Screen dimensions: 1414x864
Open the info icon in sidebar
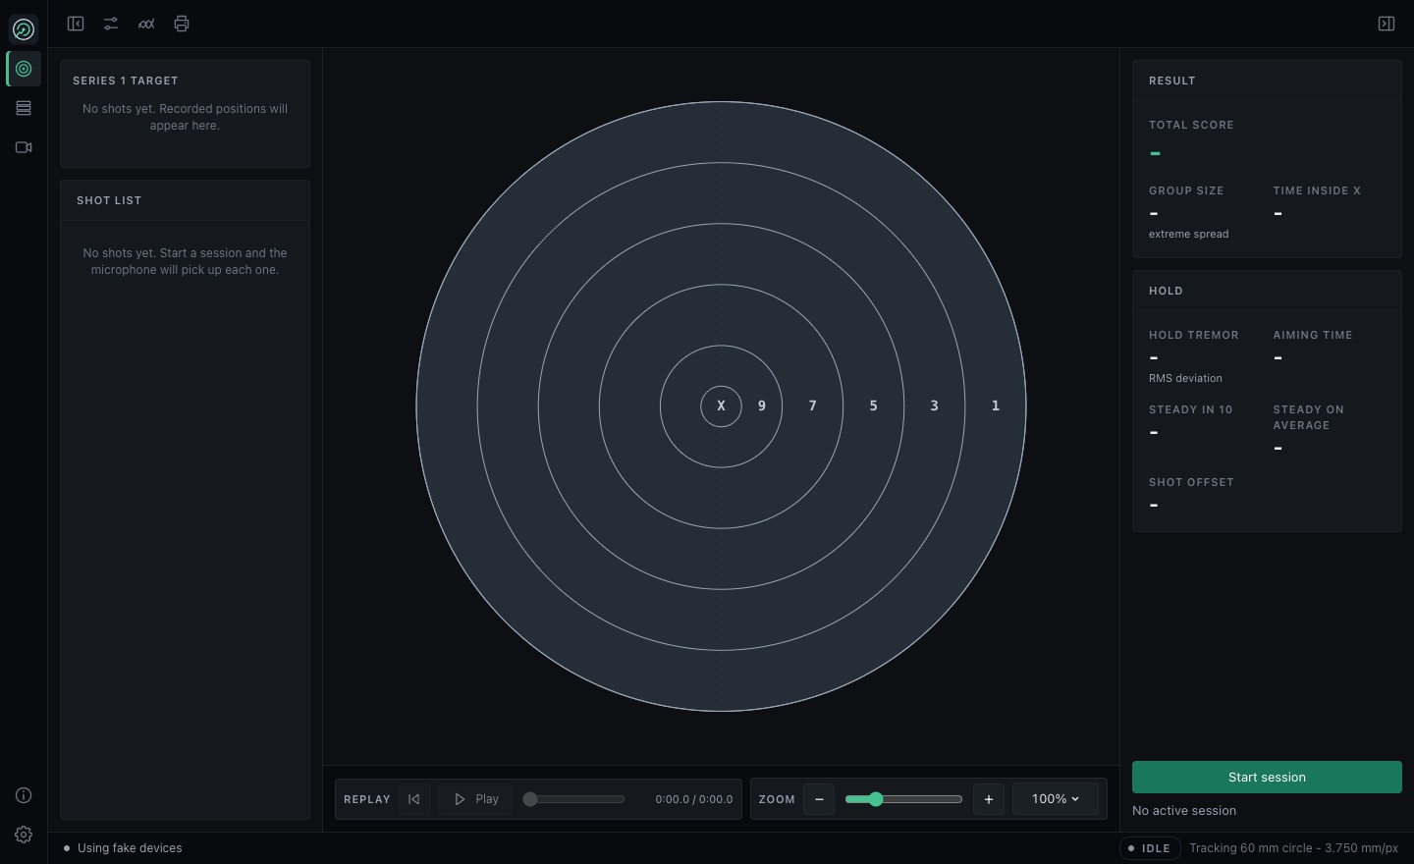pyautogui.click(x=24, y=795)
